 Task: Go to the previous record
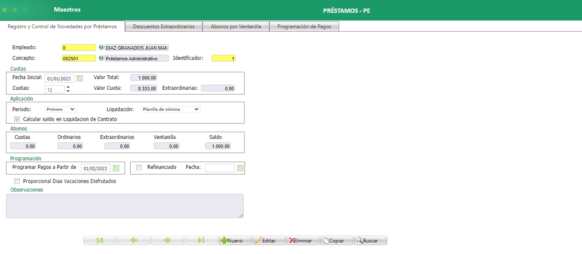click(134, 240)
